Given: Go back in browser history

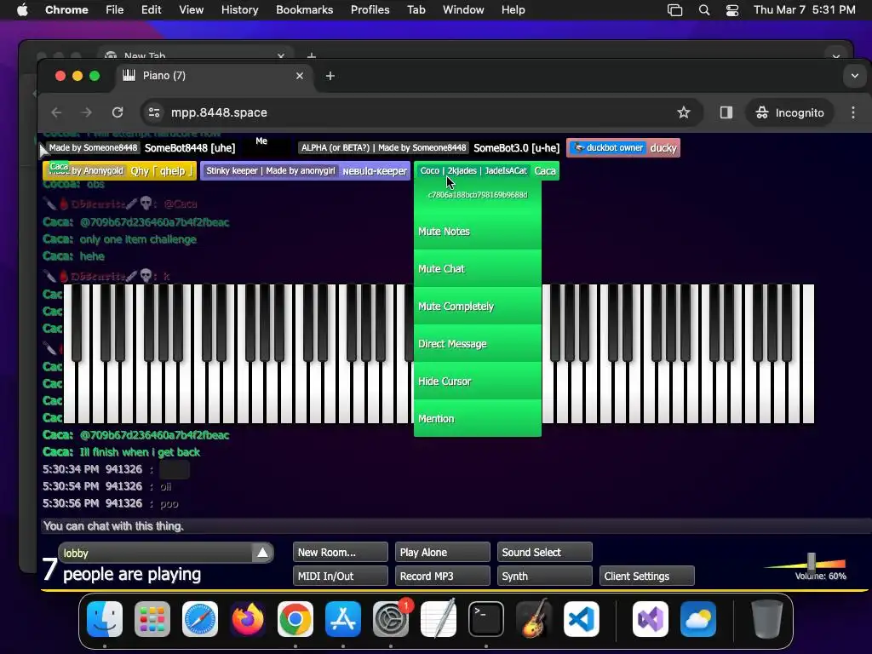Looking at the screenshot, I should pyautogui.click(x=56, y=112).
